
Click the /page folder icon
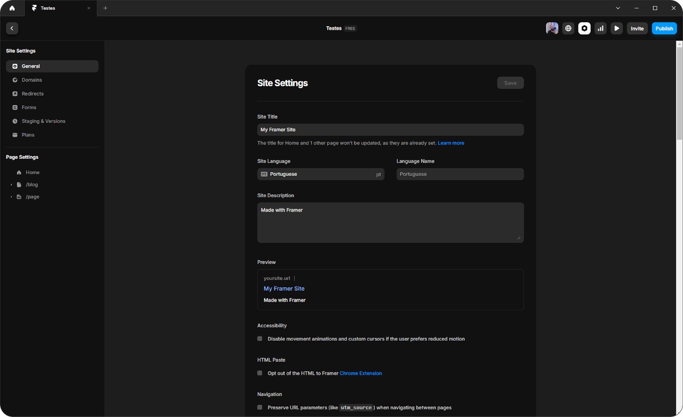19,197
